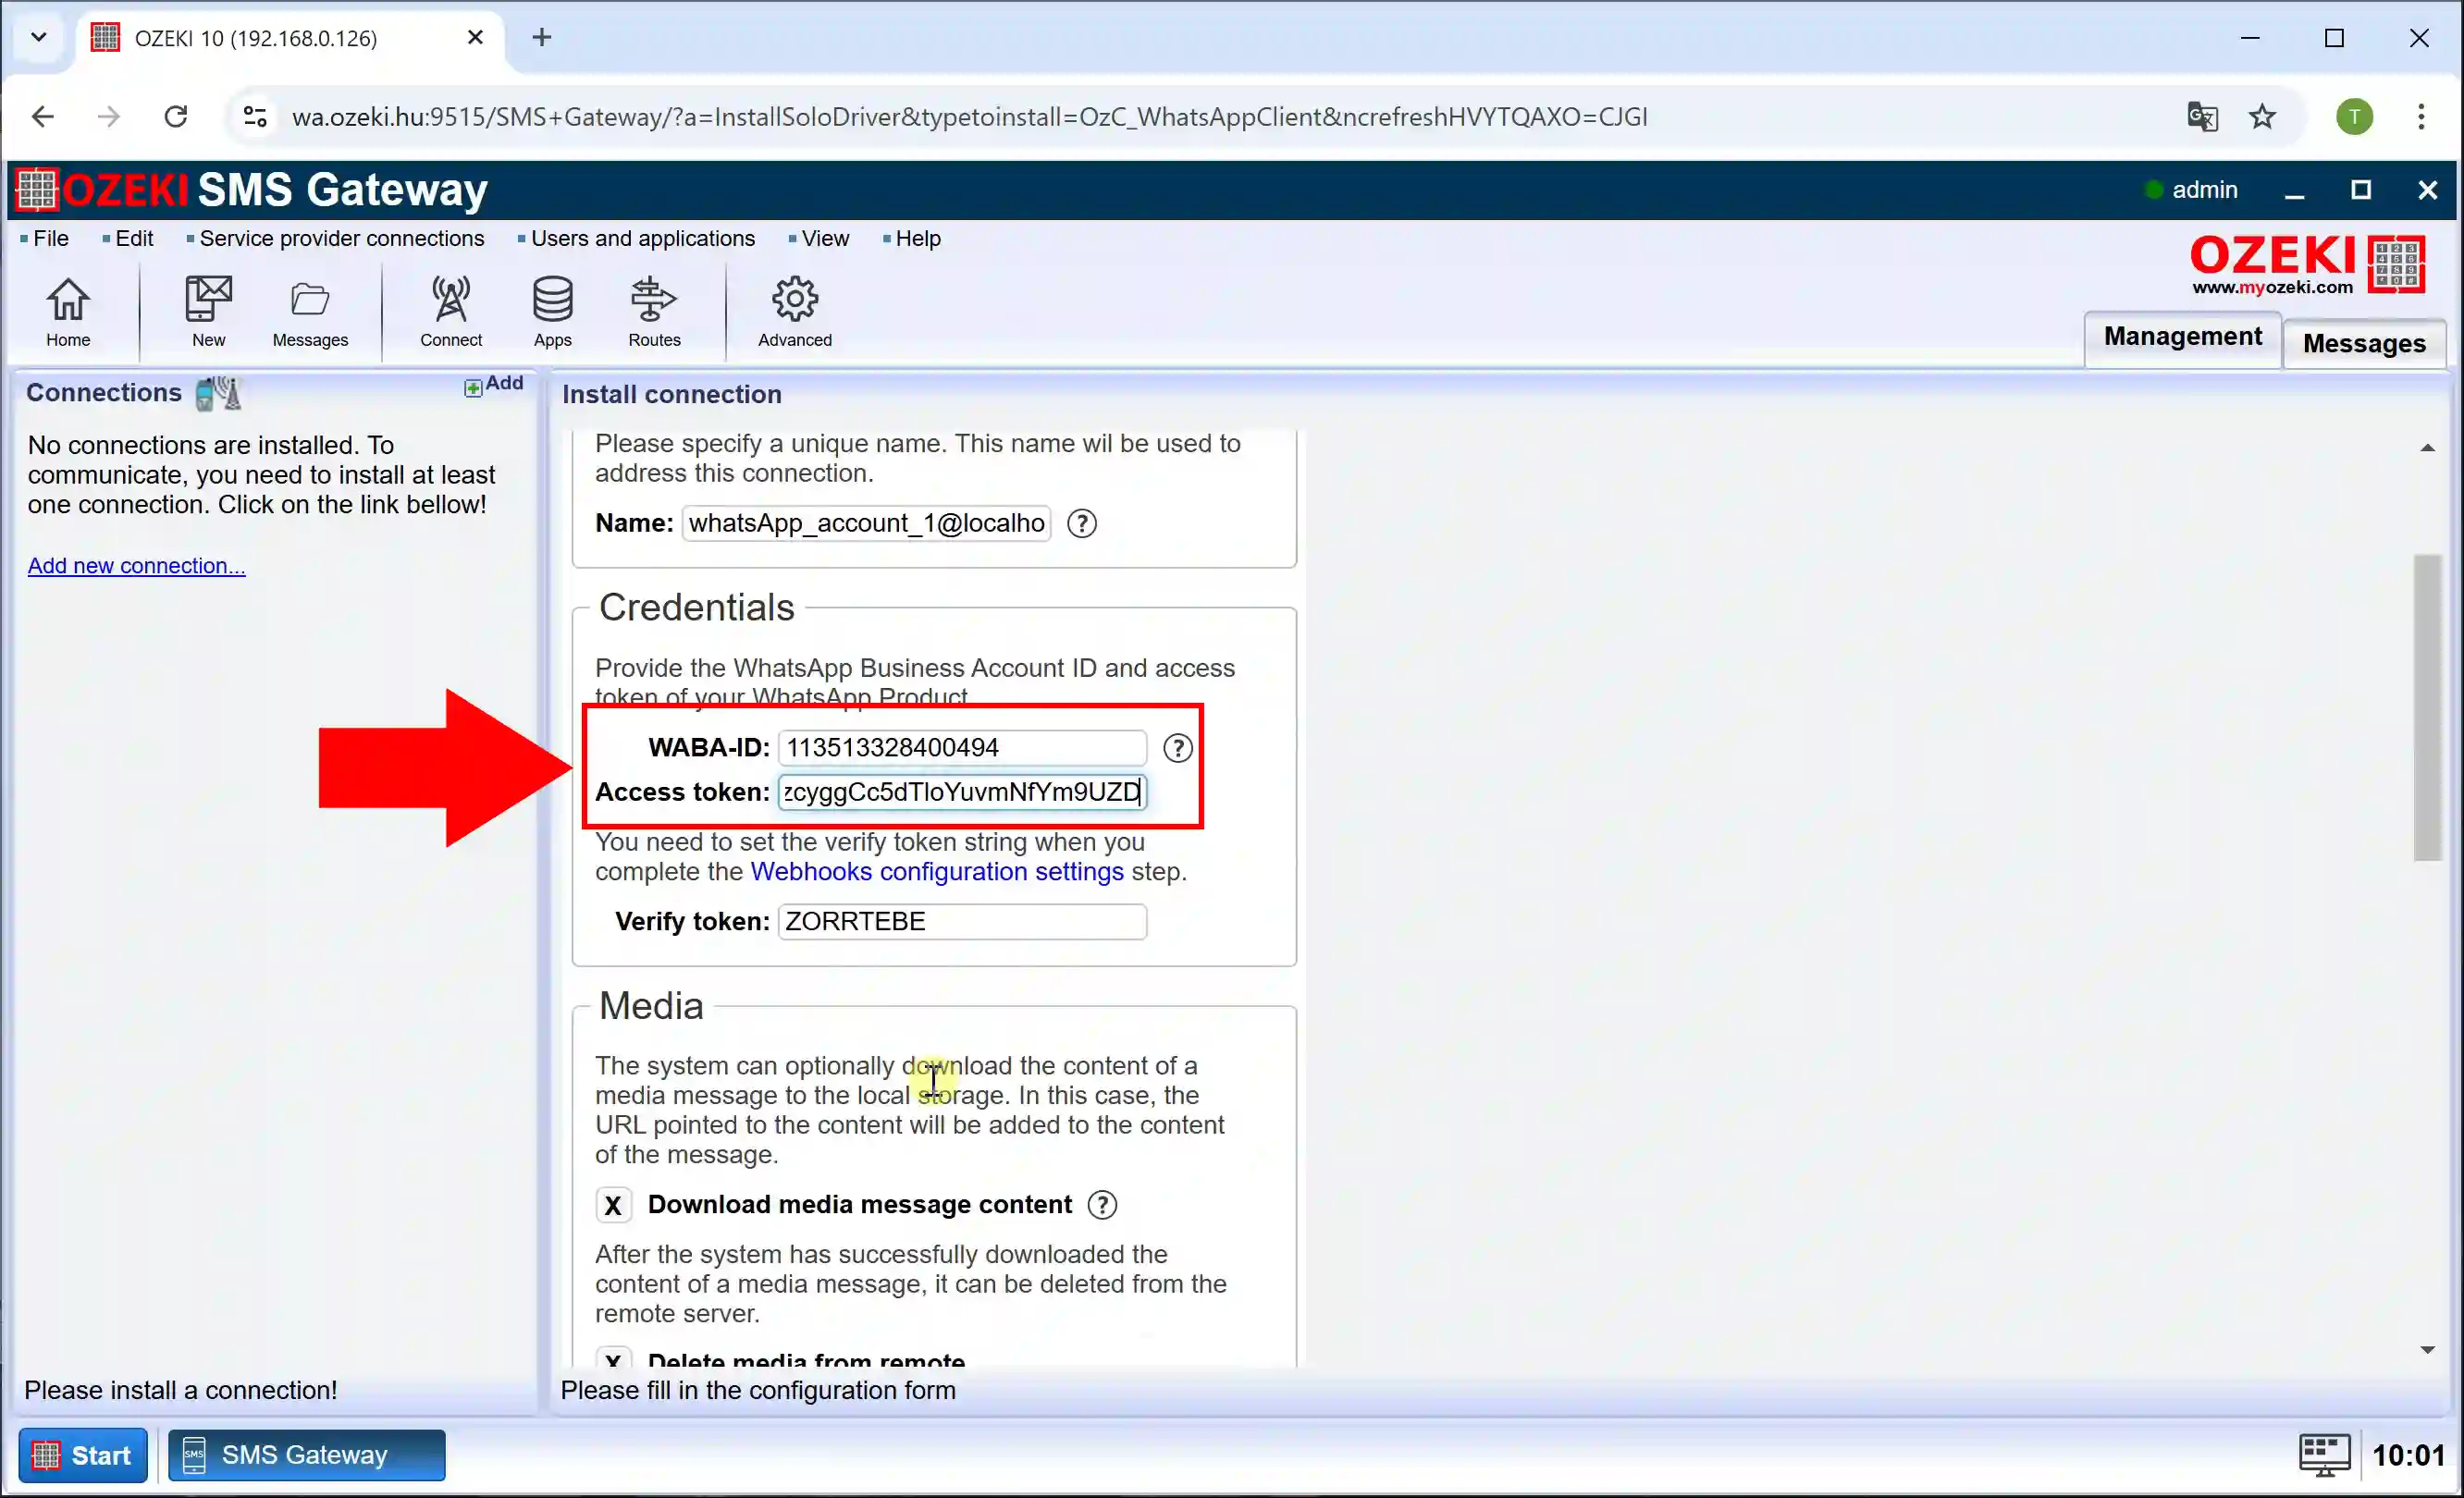The width and height of the screenshot is (2464, 1498).
Task: Go back with the browser back arrow
Action: (42, 117)
